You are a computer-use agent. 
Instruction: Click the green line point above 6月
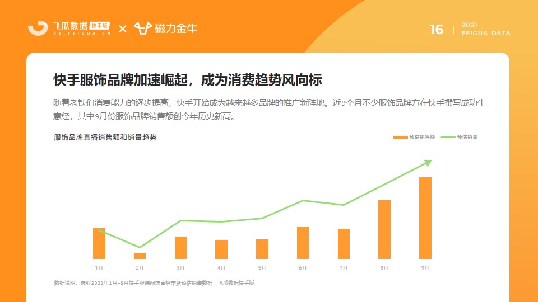pos(303,201)
